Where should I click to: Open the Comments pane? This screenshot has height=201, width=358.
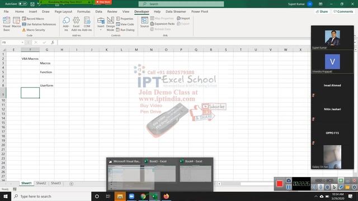(x=343, y=11)
